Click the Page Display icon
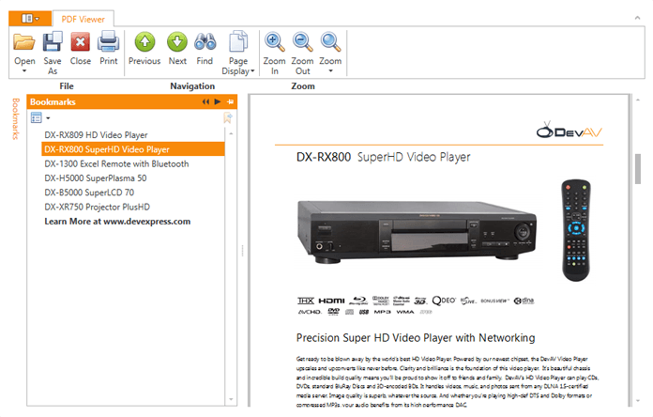This screenshot has height=417, width=653. 238,41
